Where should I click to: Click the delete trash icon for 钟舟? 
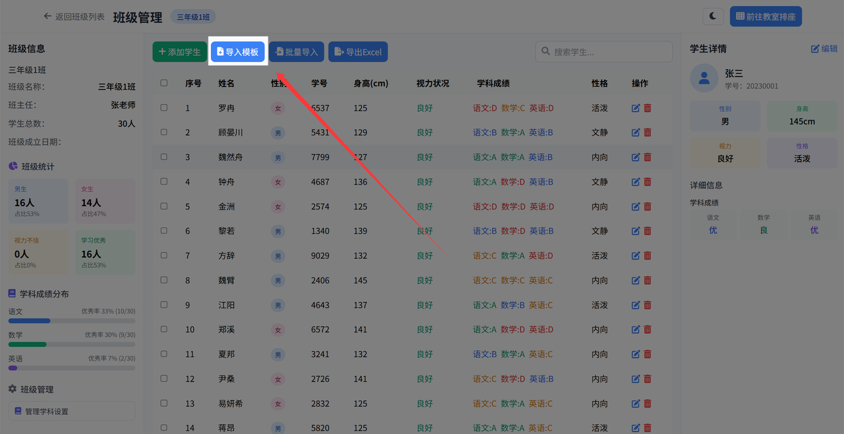(x=648, y=181)
